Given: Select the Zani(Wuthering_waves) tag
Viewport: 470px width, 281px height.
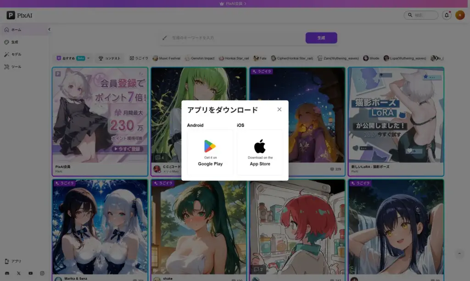Looking at the screenshot, I should tap(338, 58).
